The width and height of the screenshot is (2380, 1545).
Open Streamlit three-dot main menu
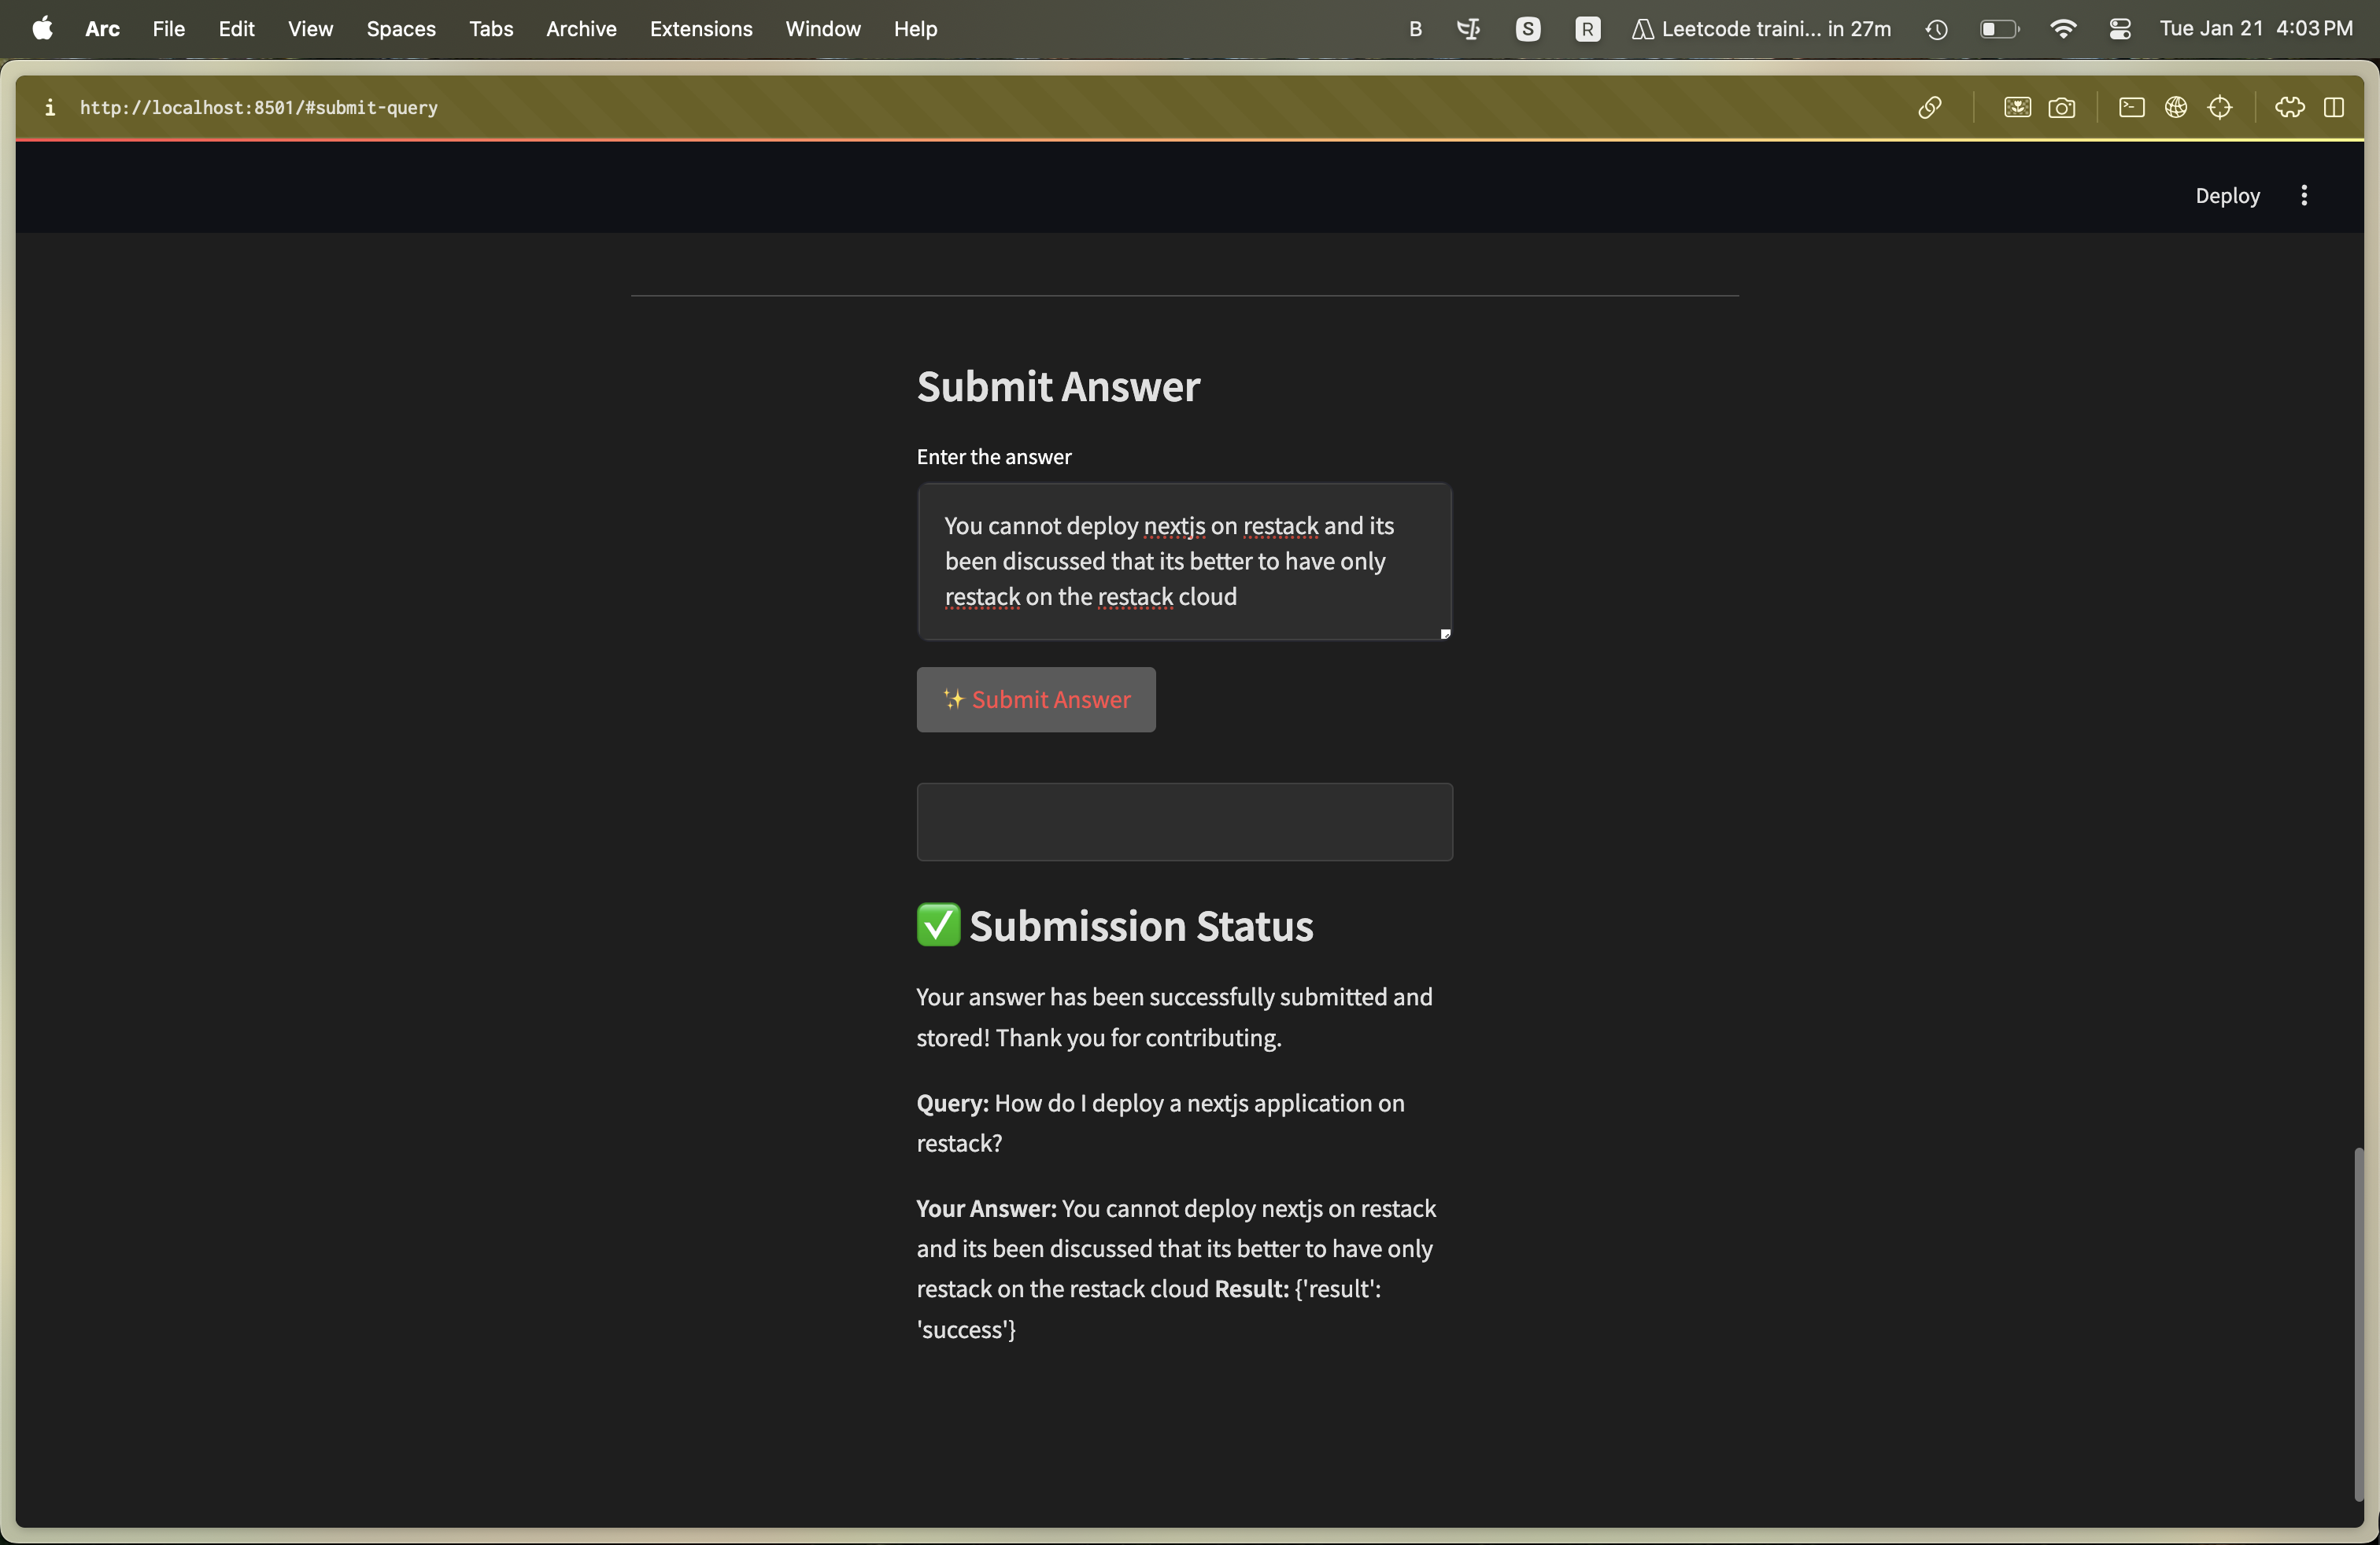click(2304, 195)
